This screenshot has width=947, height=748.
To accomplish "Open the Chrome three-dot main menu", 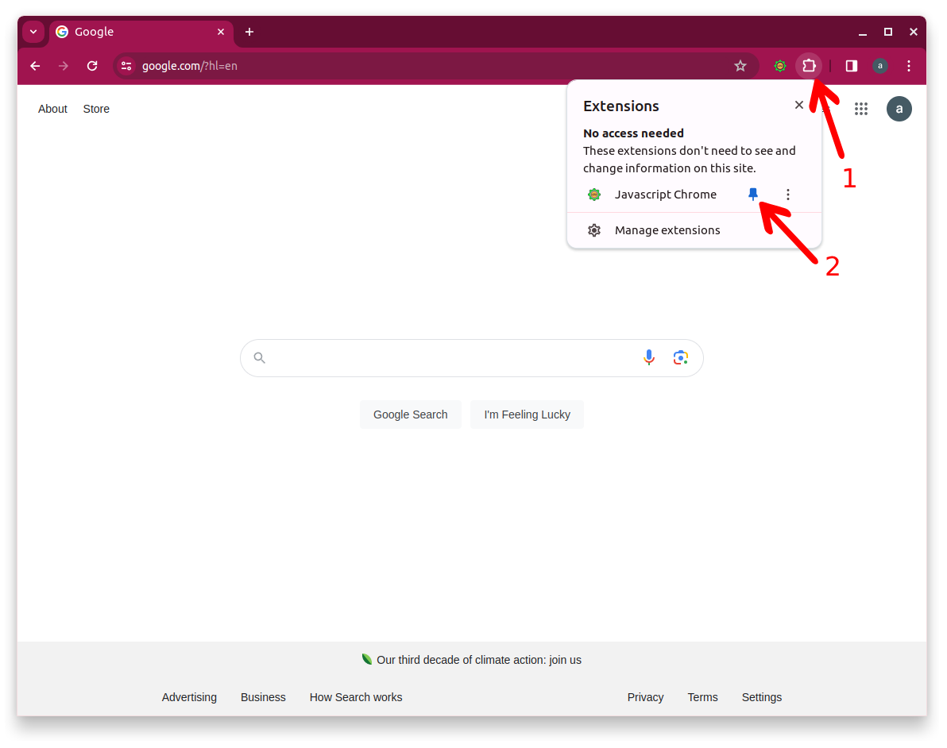I will tap(908, 66).
